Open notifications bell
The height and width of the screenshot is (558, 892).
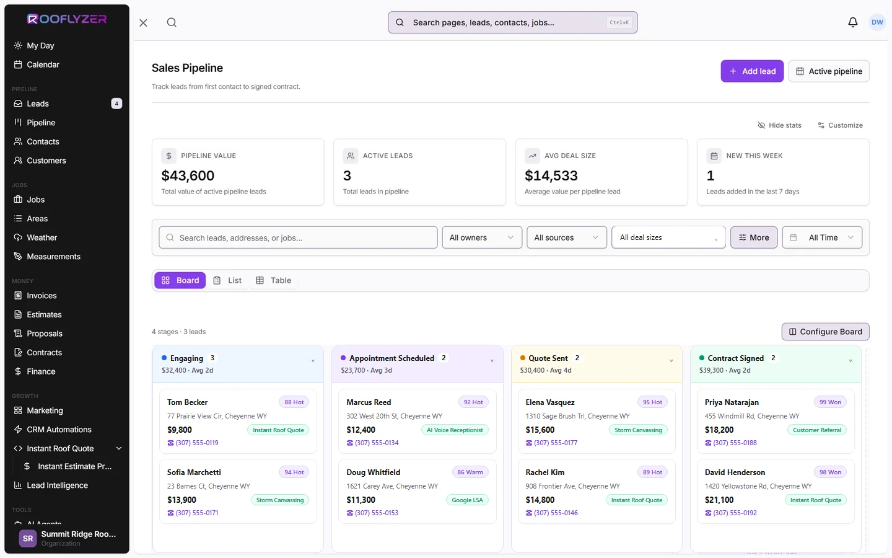pos(853,22)
